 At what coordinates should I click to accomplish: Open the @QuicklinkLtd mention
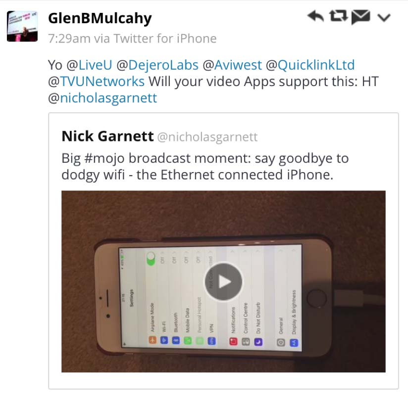[310, 65]
